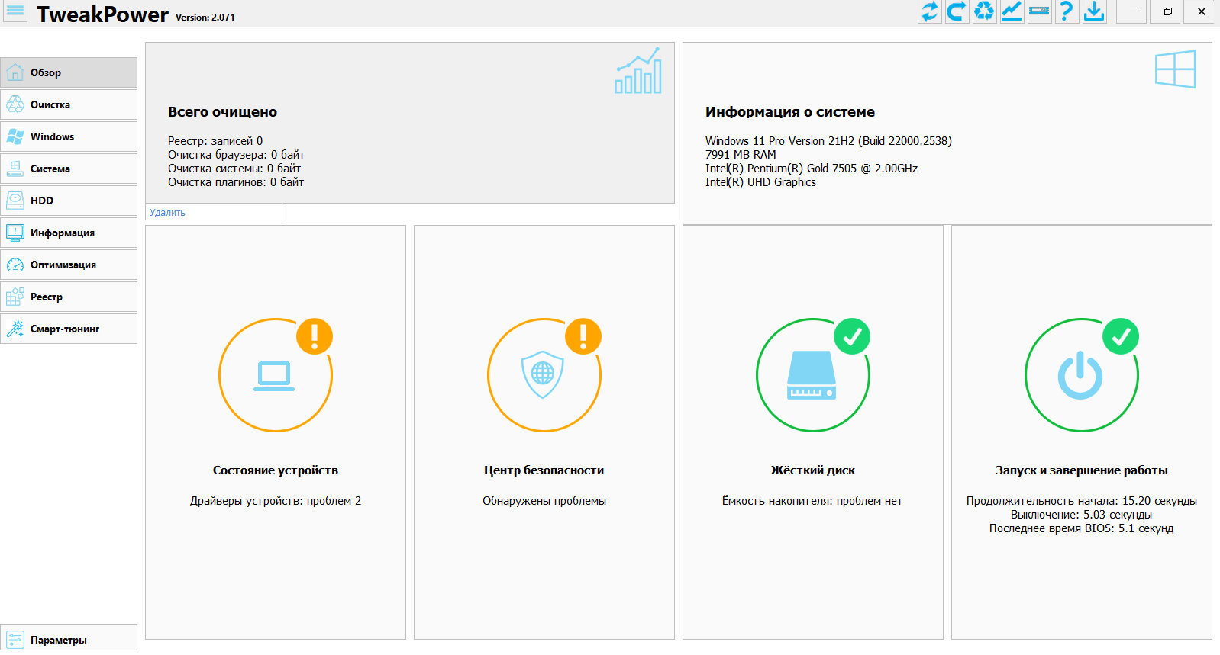This screenshot has width=1220, height=655.
Task: Click the magic wand icon beside Смарт-тюнинг
Action: coord(15,329)
